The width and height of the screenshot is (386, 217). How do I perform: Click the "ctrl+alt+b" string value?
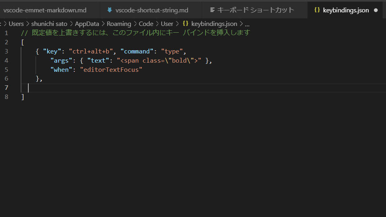point(91,51)
